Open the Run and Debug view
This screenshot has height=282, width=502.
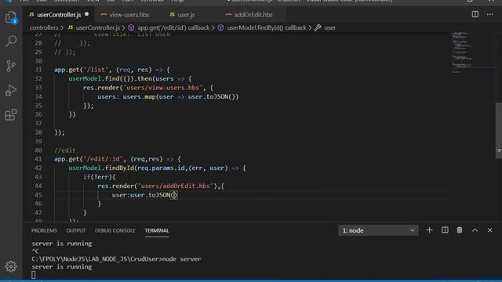click(11, 91)
